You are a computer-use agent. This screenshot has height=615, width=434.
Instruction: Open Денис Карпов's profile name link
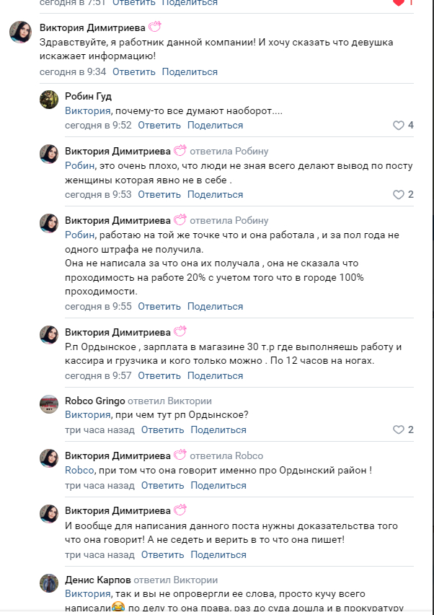pyautogui.click(x=97, y=580)
